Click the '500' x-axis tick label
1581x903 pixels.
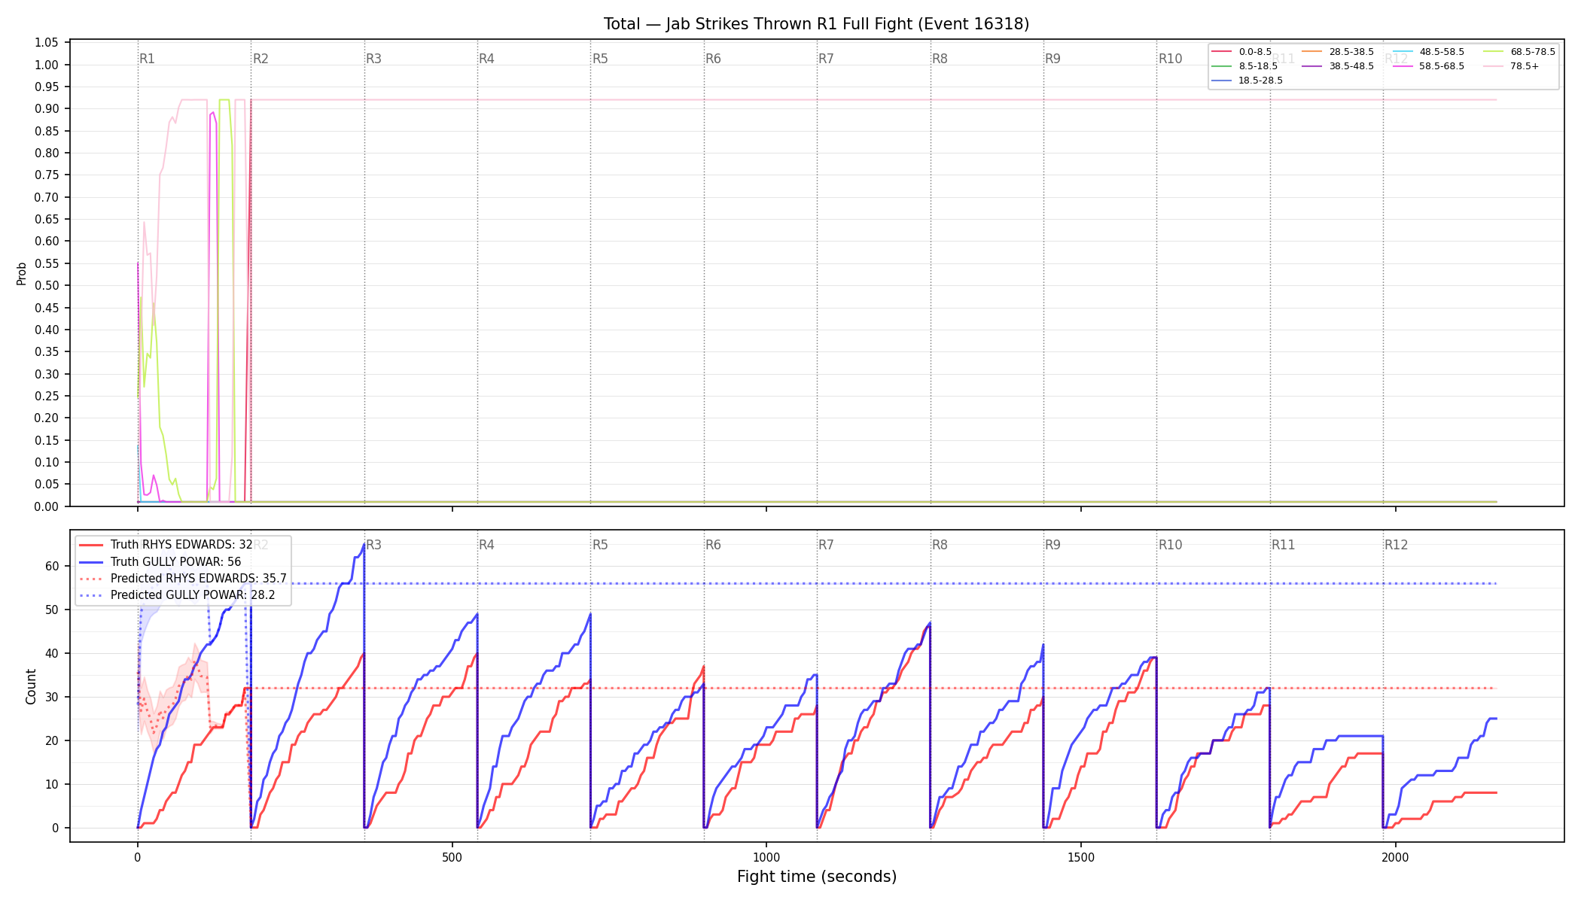point(452,857)
